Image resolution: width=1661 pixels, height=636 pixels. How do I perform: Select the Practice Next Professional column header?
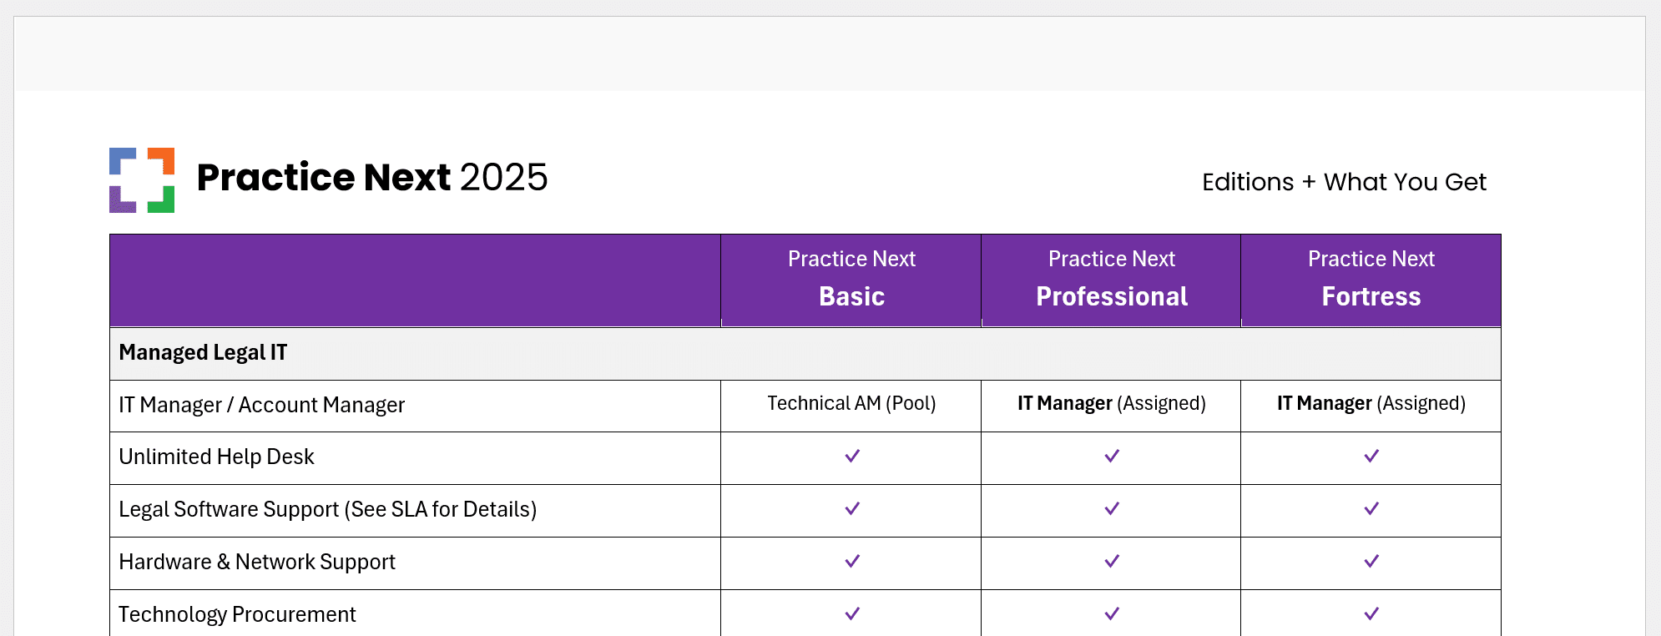(x=1111, y=280)
